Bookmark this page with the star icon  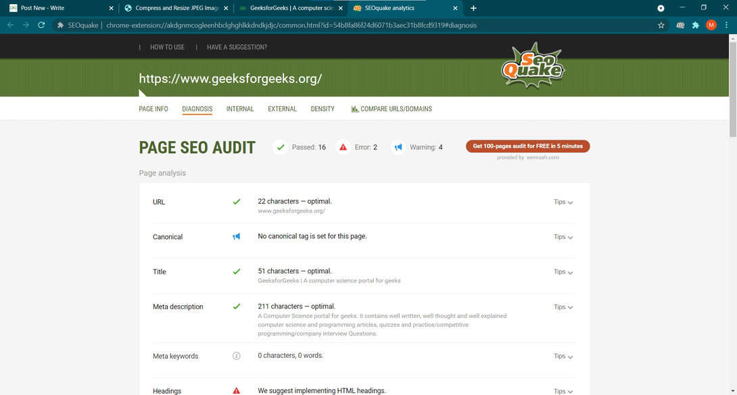click(661, 26)
